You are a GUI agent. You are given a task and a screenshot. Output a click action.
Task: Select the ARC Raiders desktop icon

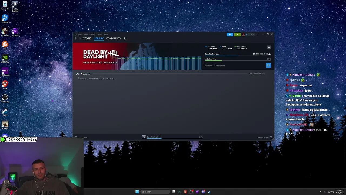coord(5,32)
